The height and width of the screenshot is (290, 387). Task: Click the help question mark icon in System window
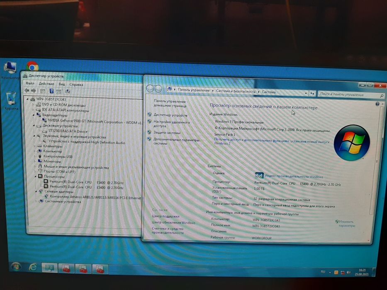[377, 104]
